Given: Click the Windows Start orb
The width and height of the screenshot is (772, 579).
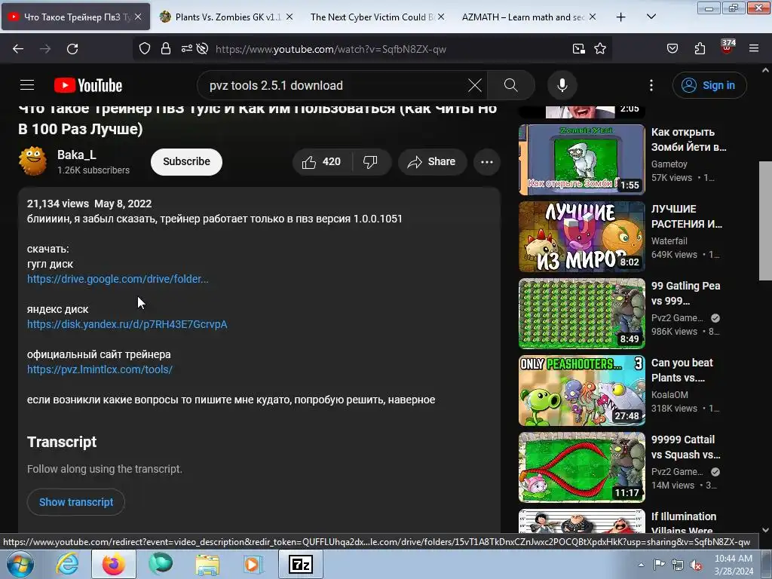Looking at the screenshot, I should pos(20,564).
